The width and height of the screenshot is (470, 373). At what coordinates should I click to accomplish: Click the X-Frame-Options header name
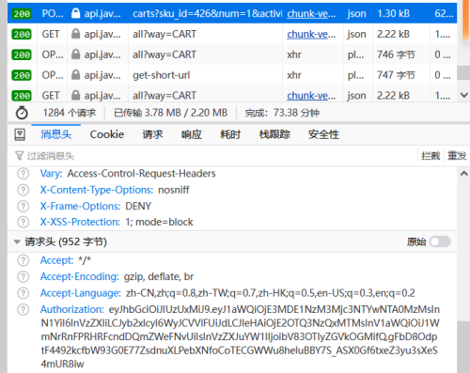80,206
